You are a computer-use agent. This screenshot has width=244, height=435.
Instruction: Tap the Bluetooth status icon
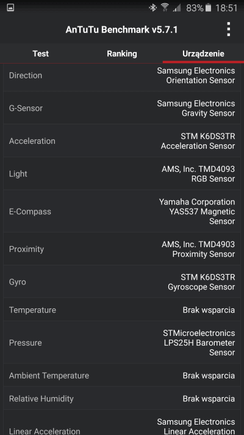(x=152, y=8)
